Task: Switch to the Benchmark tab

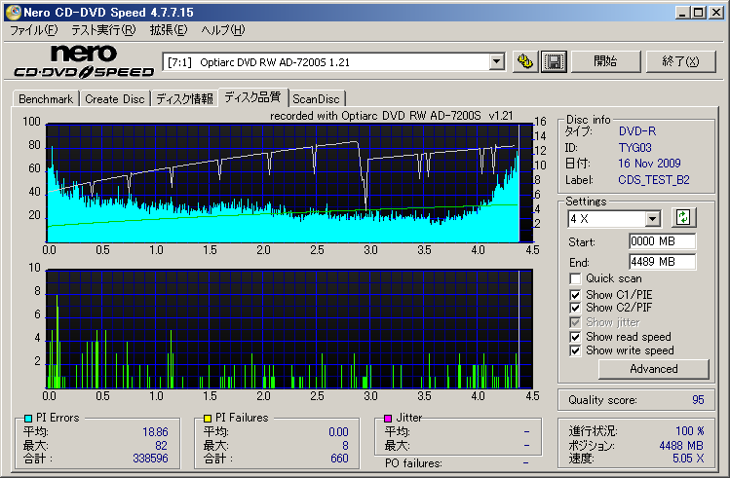Action: 46,99
